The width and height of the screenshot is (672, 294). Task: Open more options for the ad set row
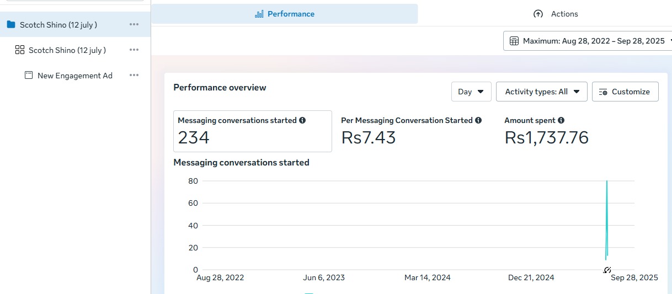pyautogui.click(x=134, y=50)
